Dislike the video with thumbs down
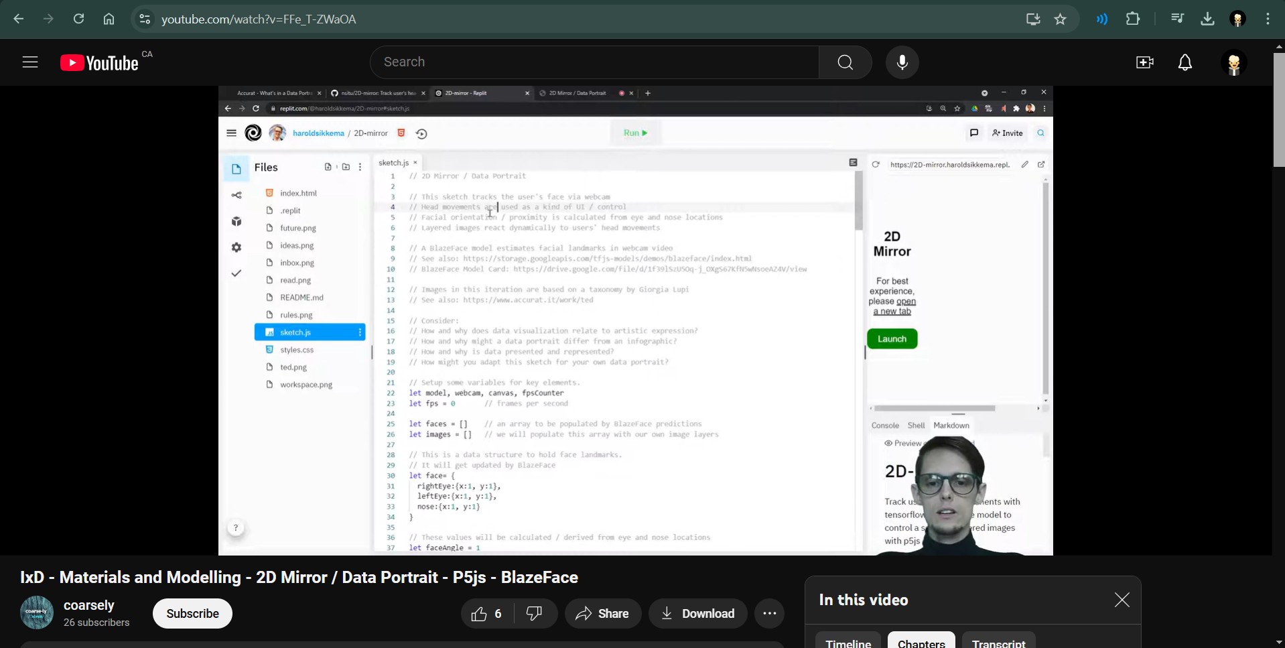 pyautogui.click(x=535, y=614)
